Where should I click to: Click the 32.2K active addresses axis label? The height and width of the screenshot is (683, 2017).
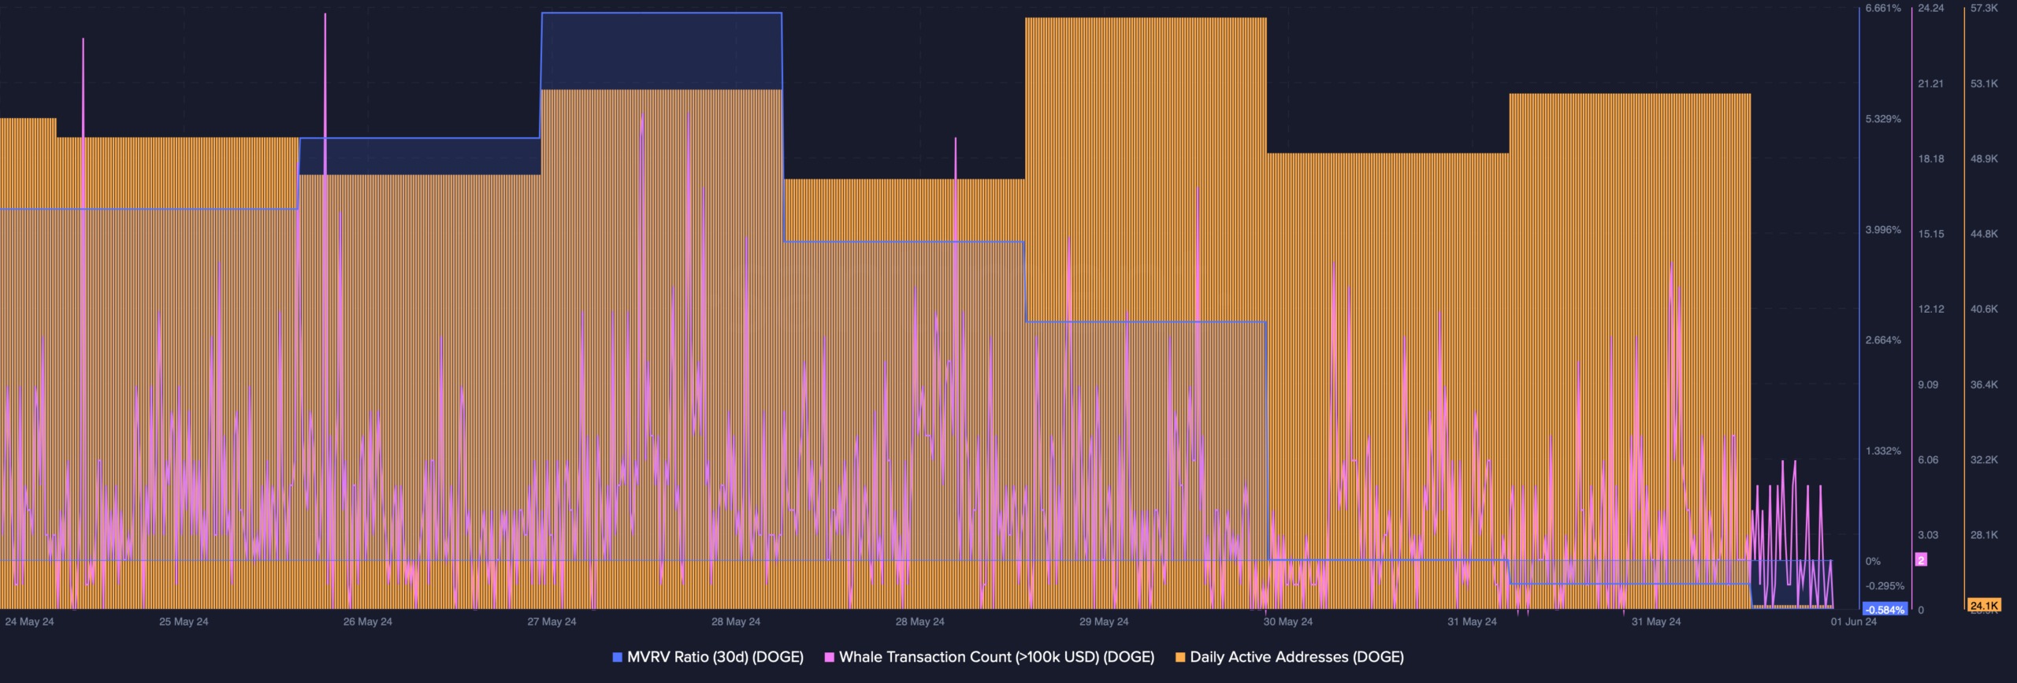(1984, 460)
